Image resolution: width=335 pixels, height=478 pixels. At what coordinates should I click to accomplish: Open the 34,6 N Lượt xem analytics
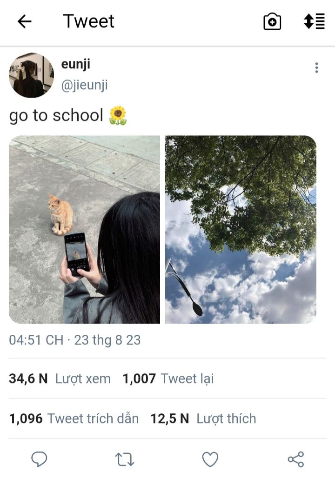(60, 378)
